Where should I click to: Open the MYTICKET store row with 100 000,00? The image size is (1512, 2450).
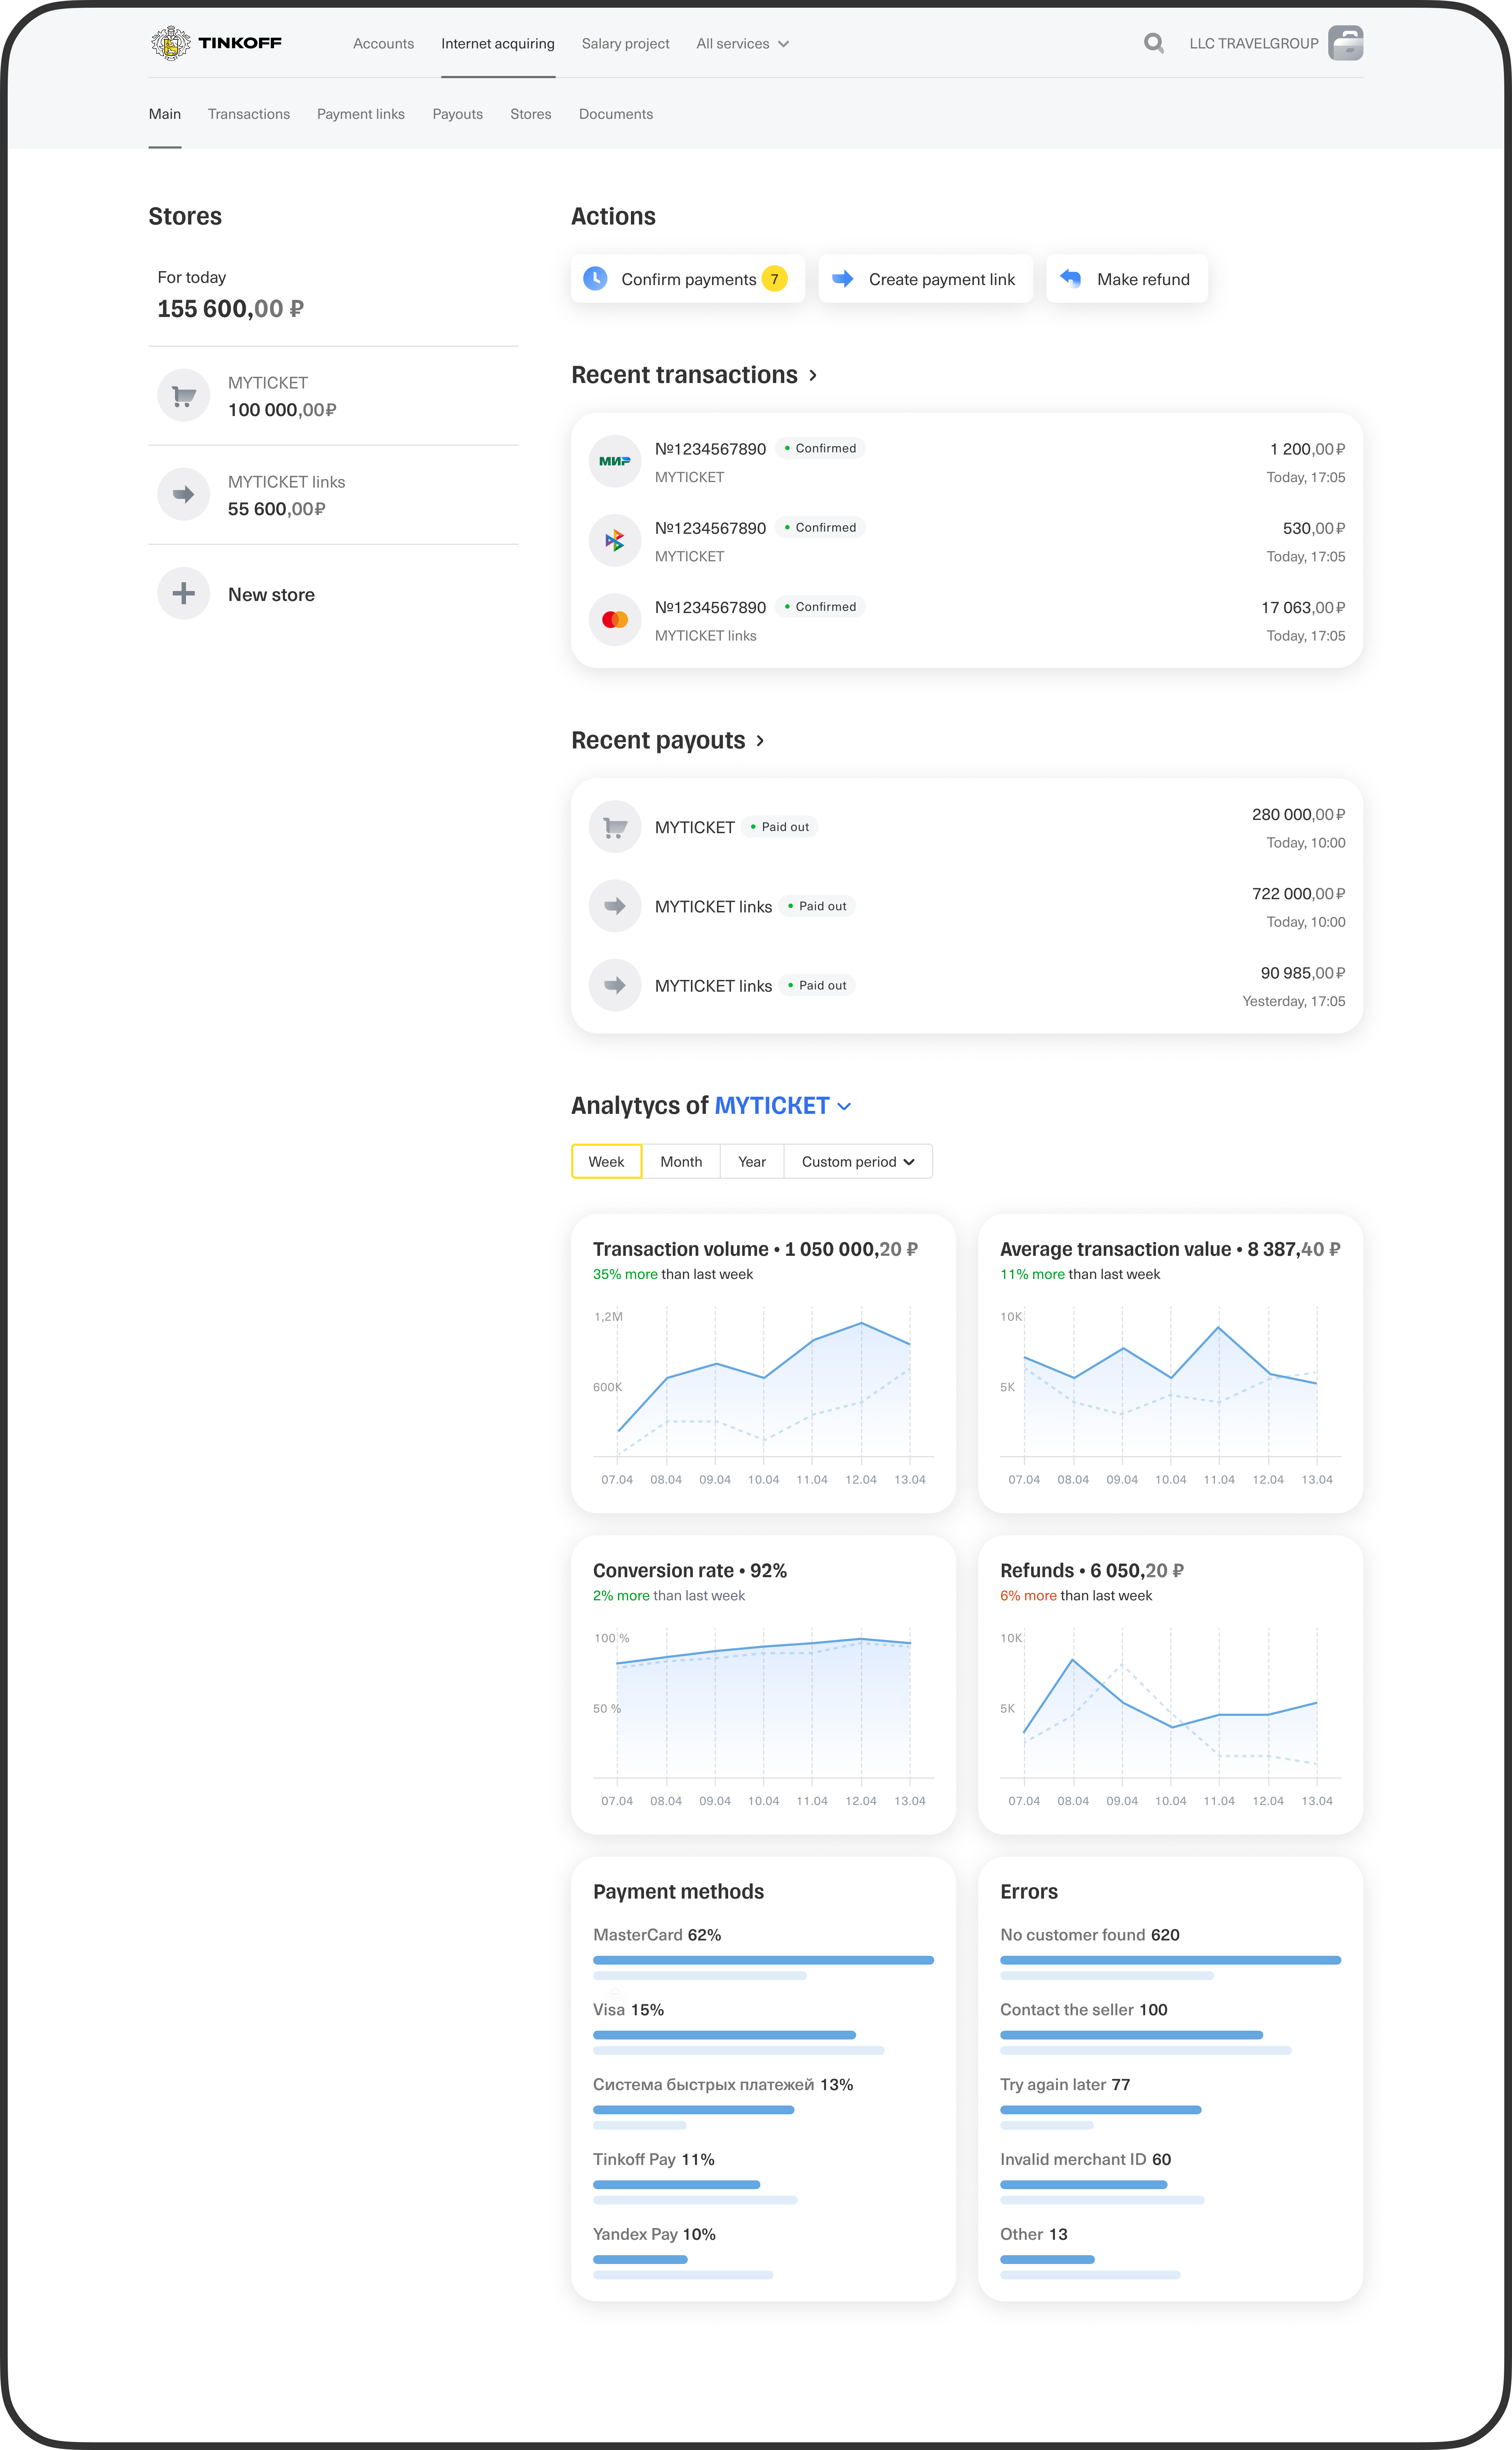click(x=333, y=396)
